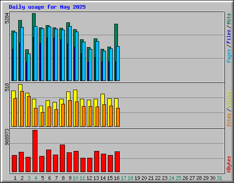The image size is (234, 183).
Task: Click the orange Sites bar for day 2
Action: [x=22, y=109]
